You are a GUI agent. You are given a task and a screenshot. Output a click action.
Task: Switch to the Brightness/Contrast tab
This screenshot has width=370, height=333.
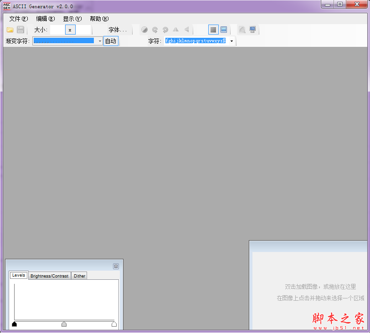click(x=49, y=276)
